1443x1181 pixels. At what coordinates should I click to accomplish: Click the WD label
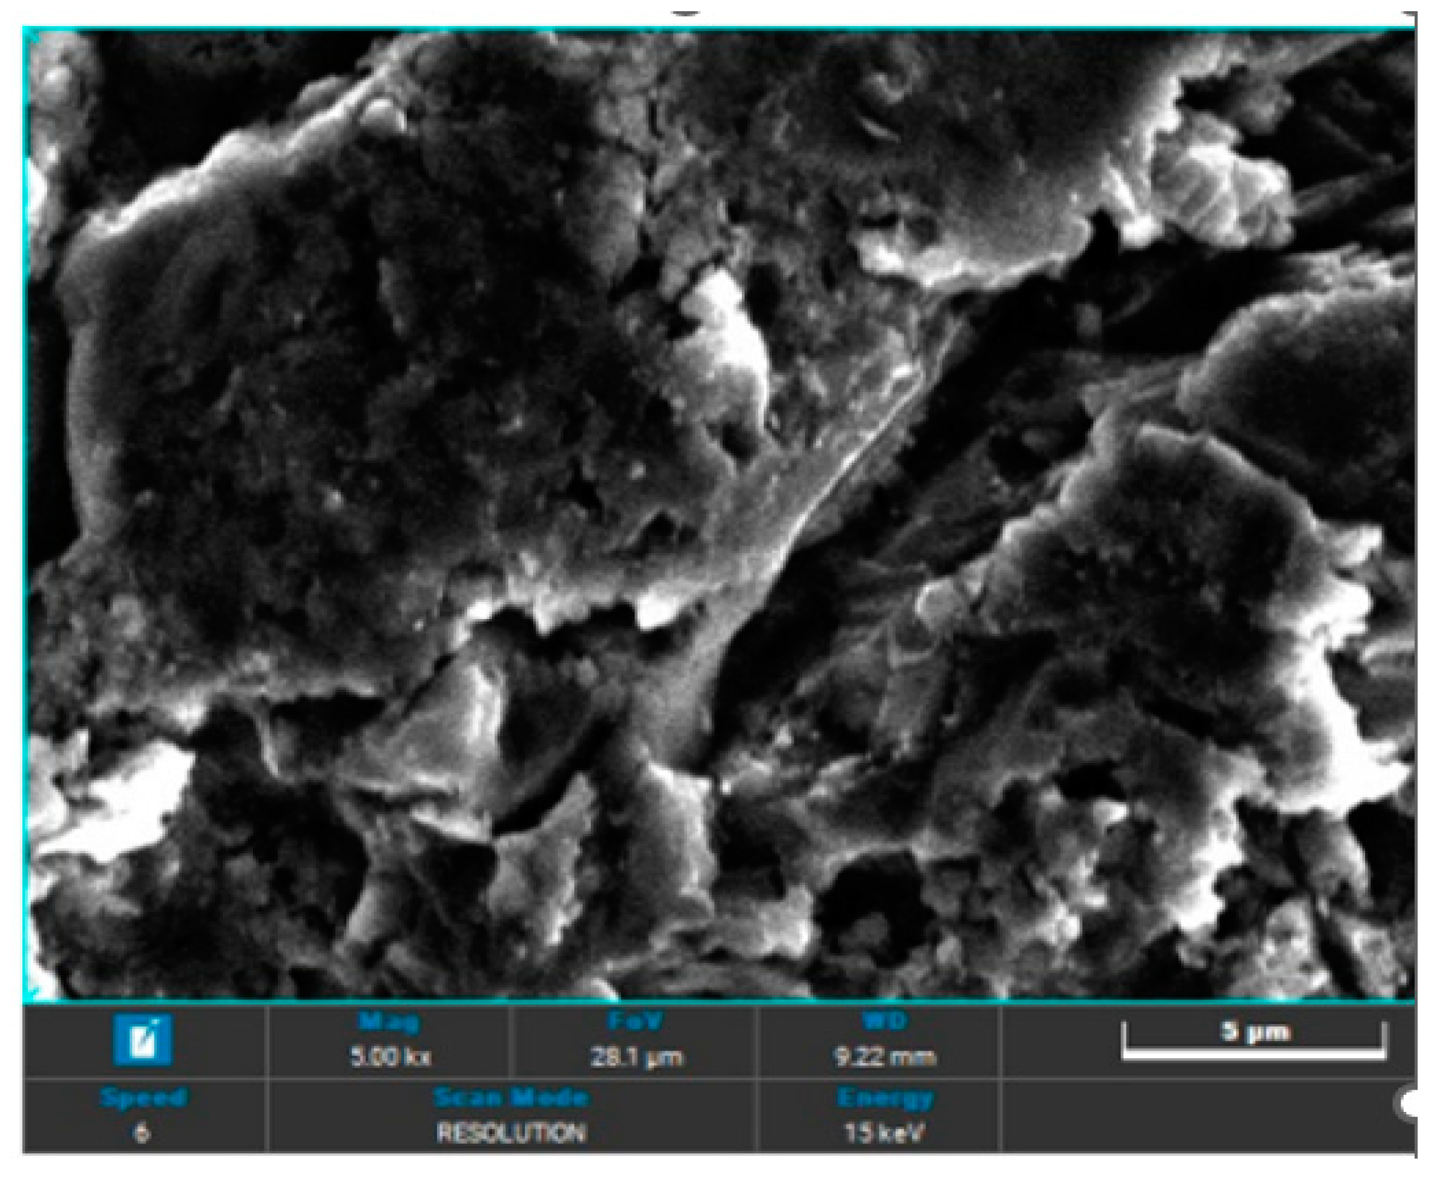click(x=885, y=1022)
